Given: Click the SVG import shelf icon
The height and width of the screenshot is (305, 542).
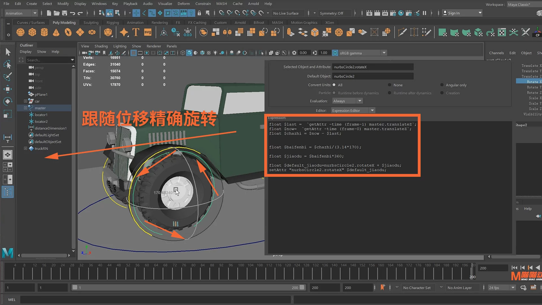Looking at the screenshot, I should click(x=148, y=32).
